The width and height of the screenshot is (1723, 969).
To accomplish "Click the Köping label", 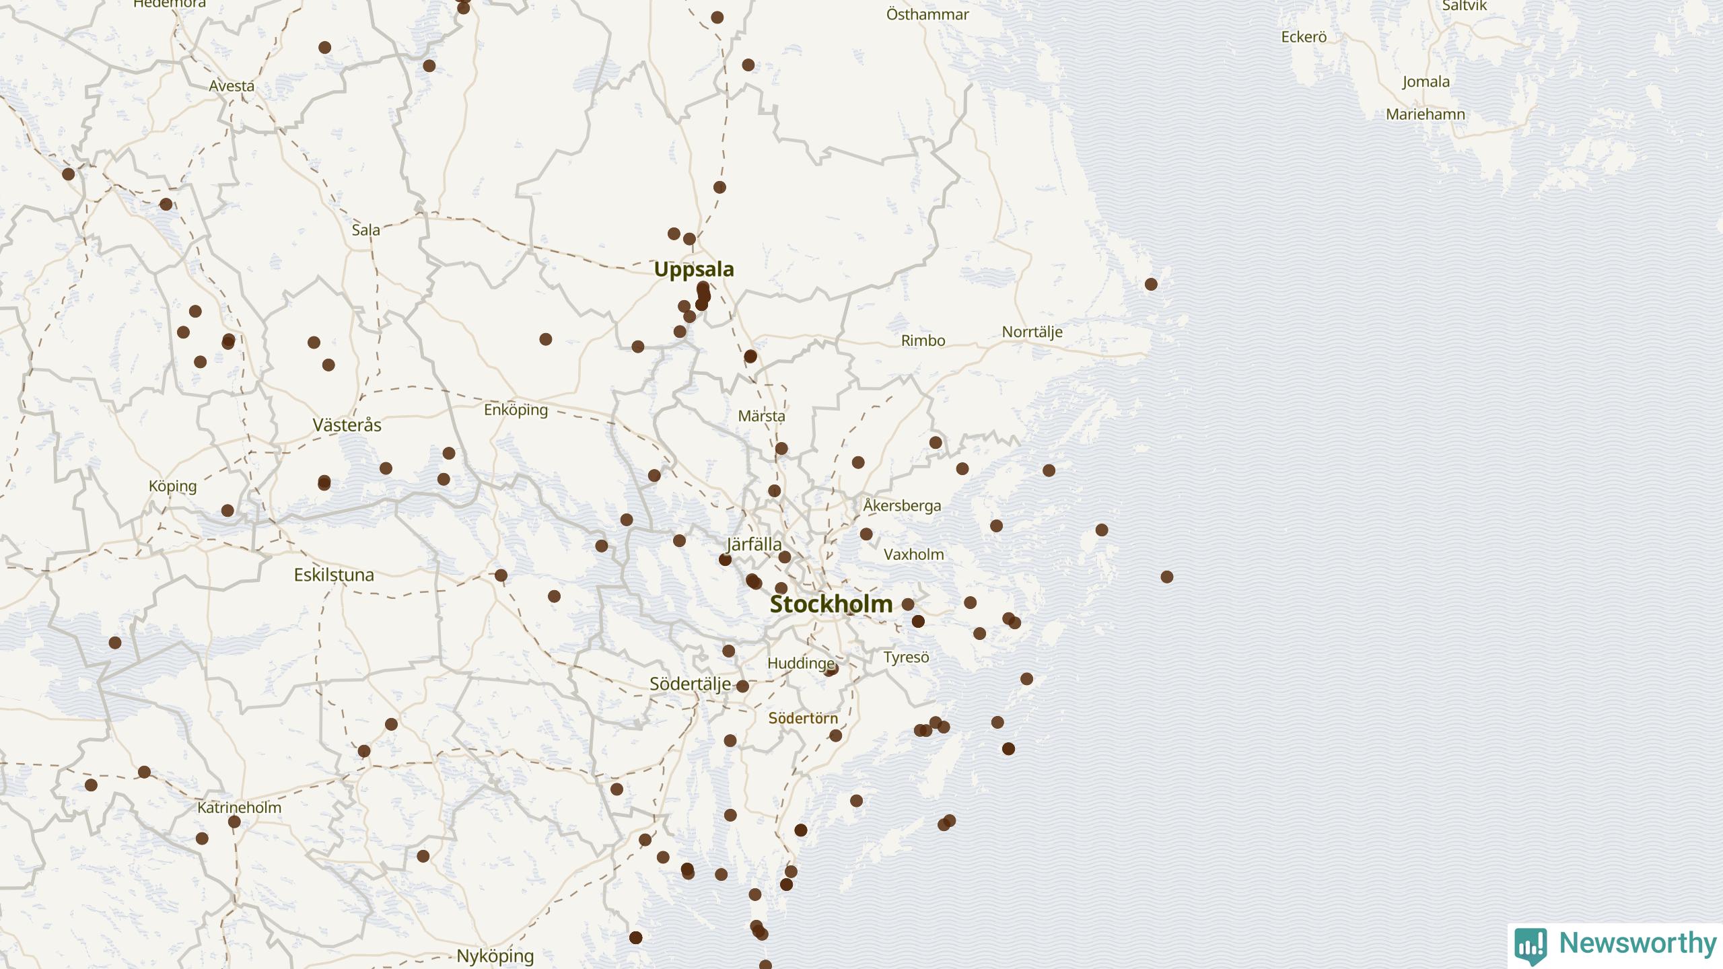I will tap(172, 487).
